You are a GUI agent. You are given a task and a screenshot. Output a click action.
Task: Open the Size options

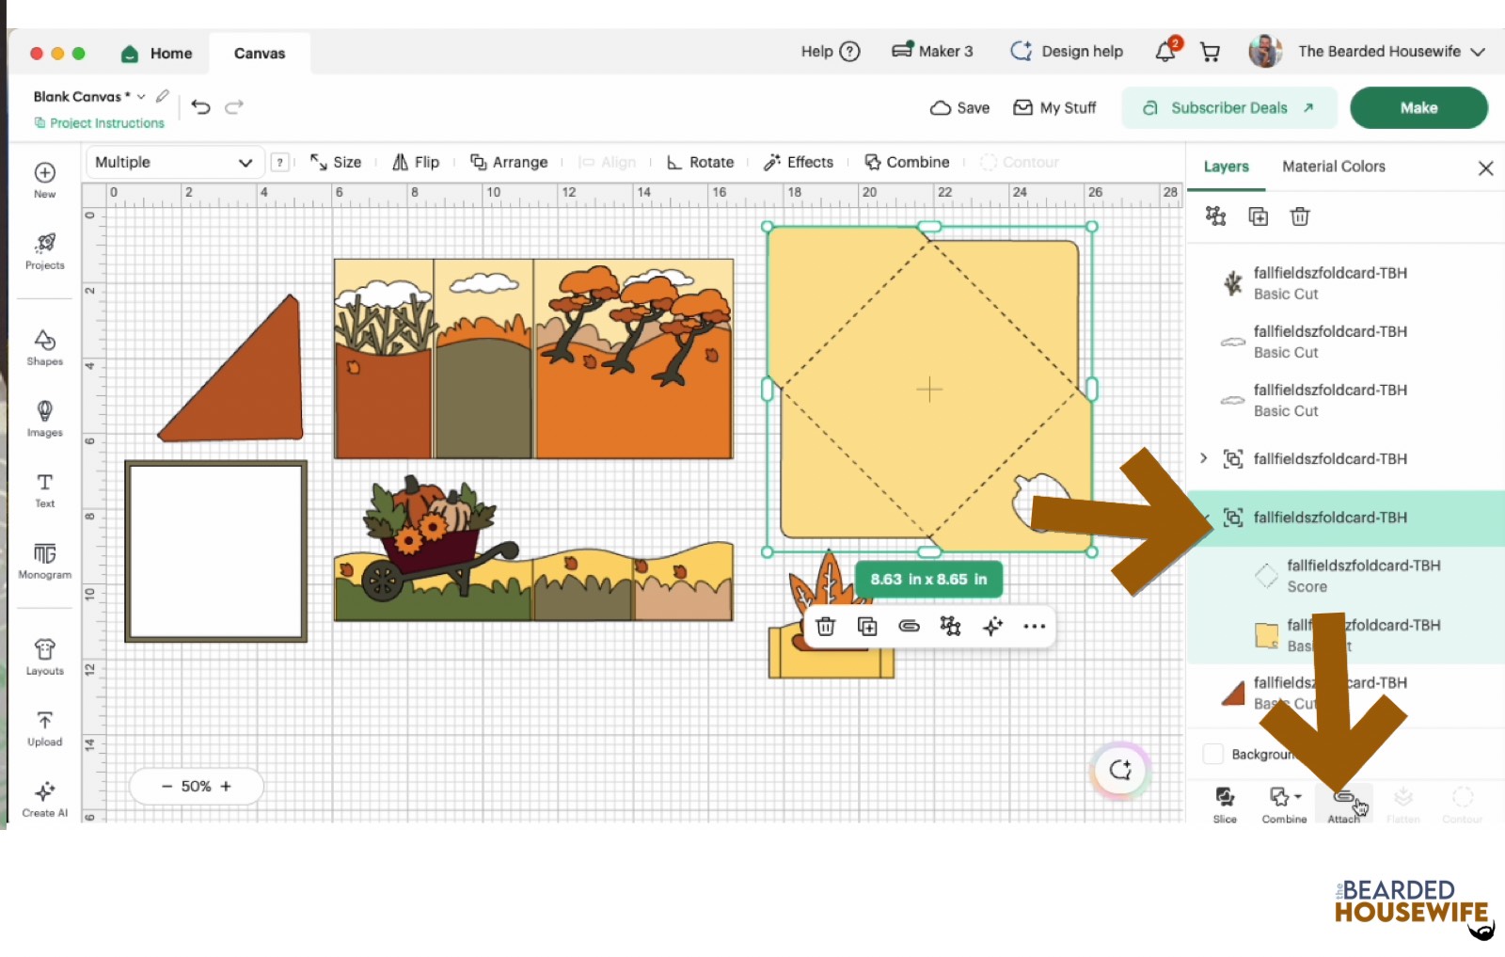[336, 162]
